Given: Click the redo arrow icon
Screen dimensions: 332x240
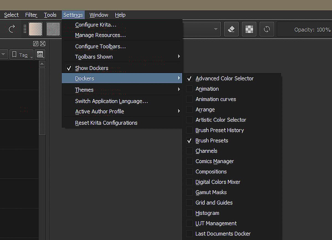Looking at the screenshot, I should click(x=12, y=29).
